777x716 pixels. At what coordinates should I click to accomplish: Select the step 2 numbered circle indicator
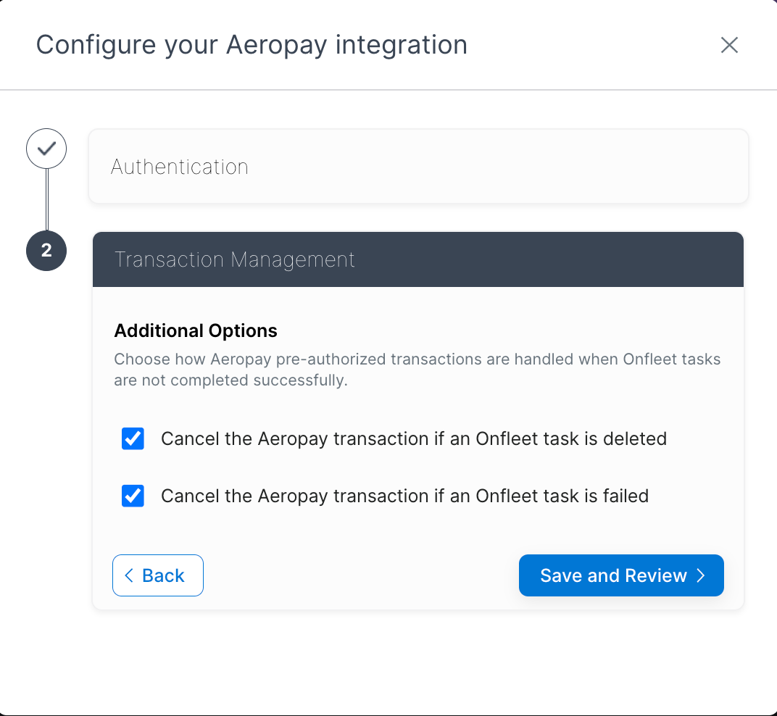pyautogui.click(x=46, y=250)
